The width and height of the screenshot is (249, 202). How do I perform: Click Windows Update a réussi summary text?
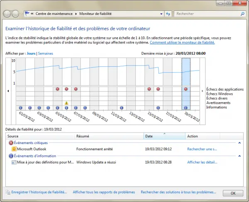pyautogui.click(x=96, y=162)
